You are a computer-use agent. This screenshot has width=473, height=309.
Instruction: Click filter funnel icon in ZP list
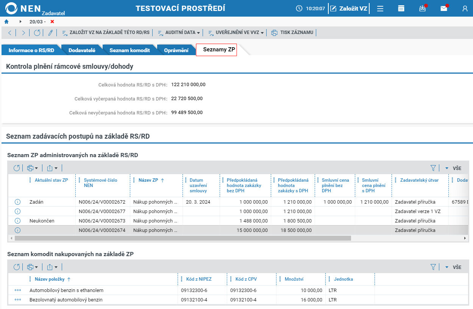pos(433,168)
